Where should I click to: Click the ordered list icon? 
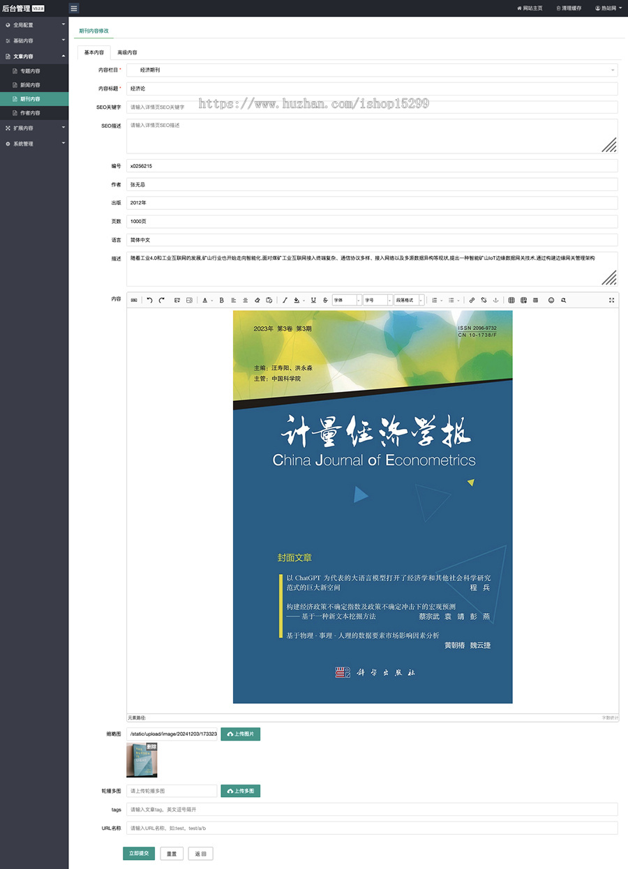click(434, 300)
